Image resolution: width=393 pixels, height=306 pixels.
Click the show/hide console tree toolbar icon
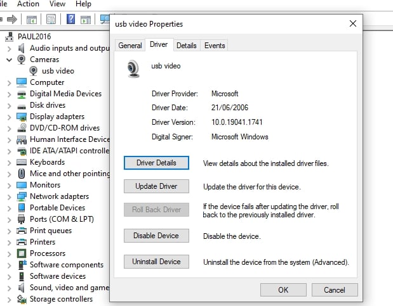(x=32, y=20)
